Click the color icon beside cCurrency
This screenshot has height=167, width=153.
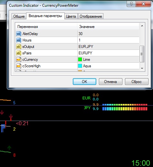(x=18, y=60)
